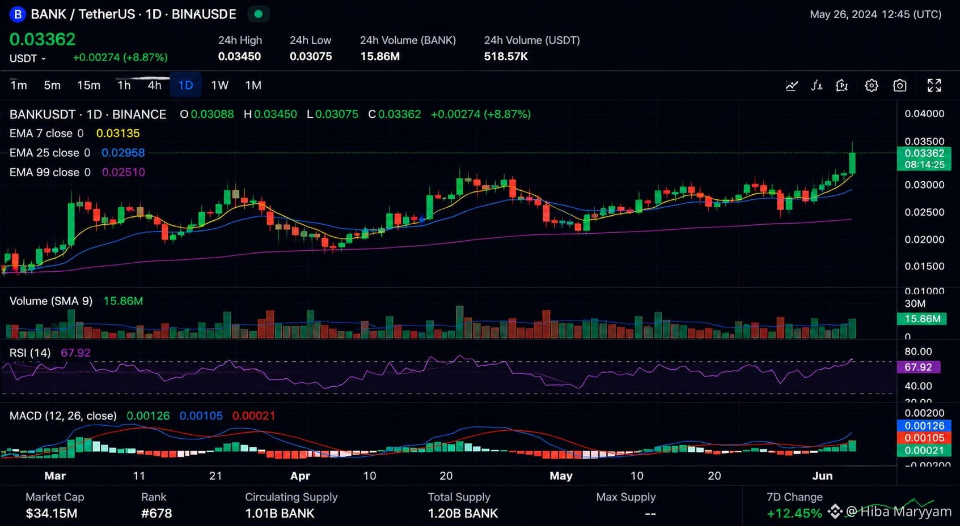960x526 pixels.
Task: Click the large price 0.03362 header
Action: pyautogui.click(x=43, y=39)
